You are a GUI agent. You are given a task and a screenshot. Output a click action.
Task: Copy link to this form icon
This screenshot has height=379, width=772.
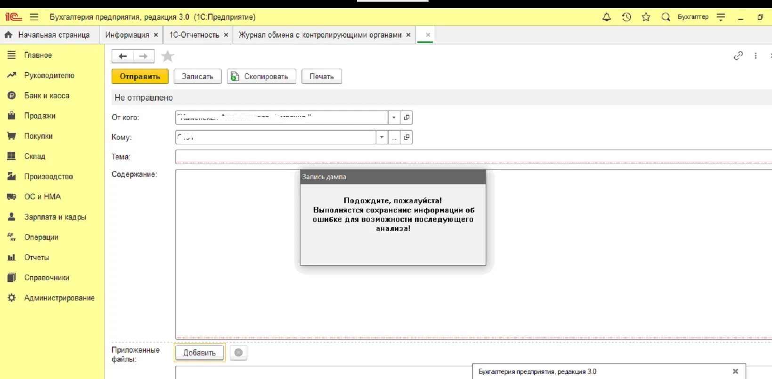(x=738, y=56)
